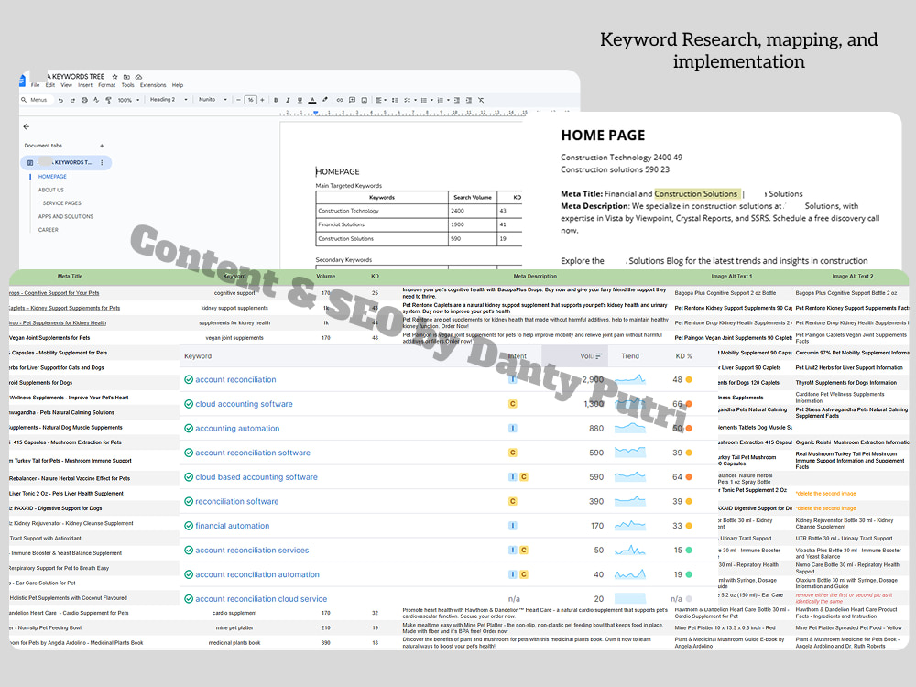Open the cloud accounting software keyword link

click(245, 404)
